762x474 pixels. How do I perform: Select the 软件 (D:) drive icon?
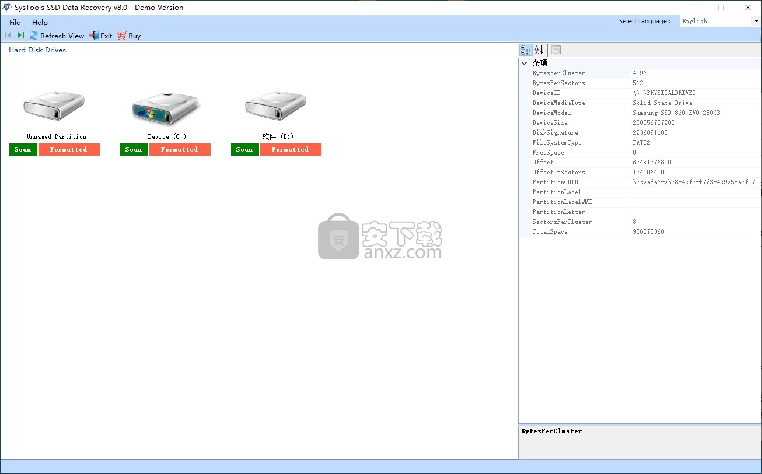pyautogui.click(x=276, y=106)
